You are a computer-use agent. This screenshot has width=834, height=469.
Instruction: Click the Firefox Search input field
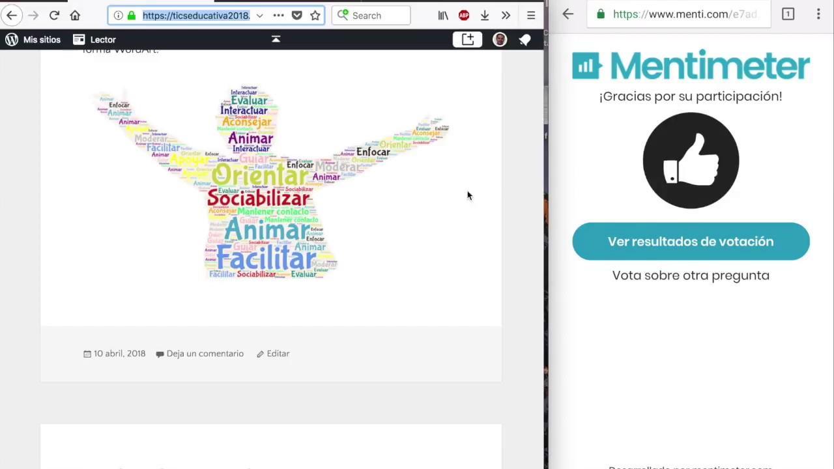(371, 16)
